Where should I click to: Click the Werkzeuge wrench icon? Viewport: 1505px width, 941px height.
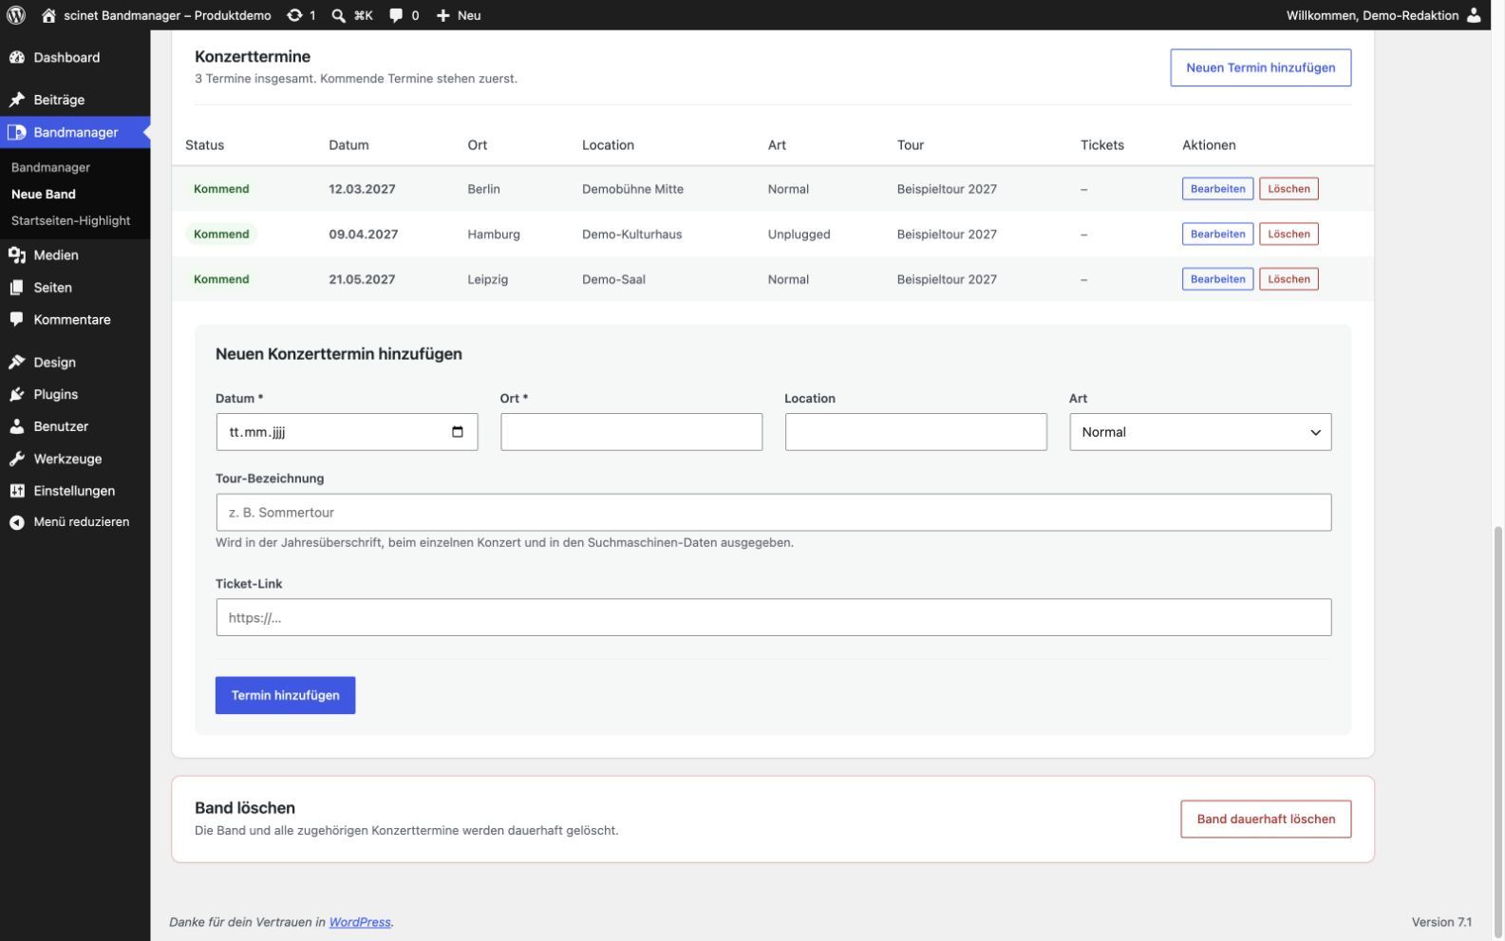coord(17,459)
